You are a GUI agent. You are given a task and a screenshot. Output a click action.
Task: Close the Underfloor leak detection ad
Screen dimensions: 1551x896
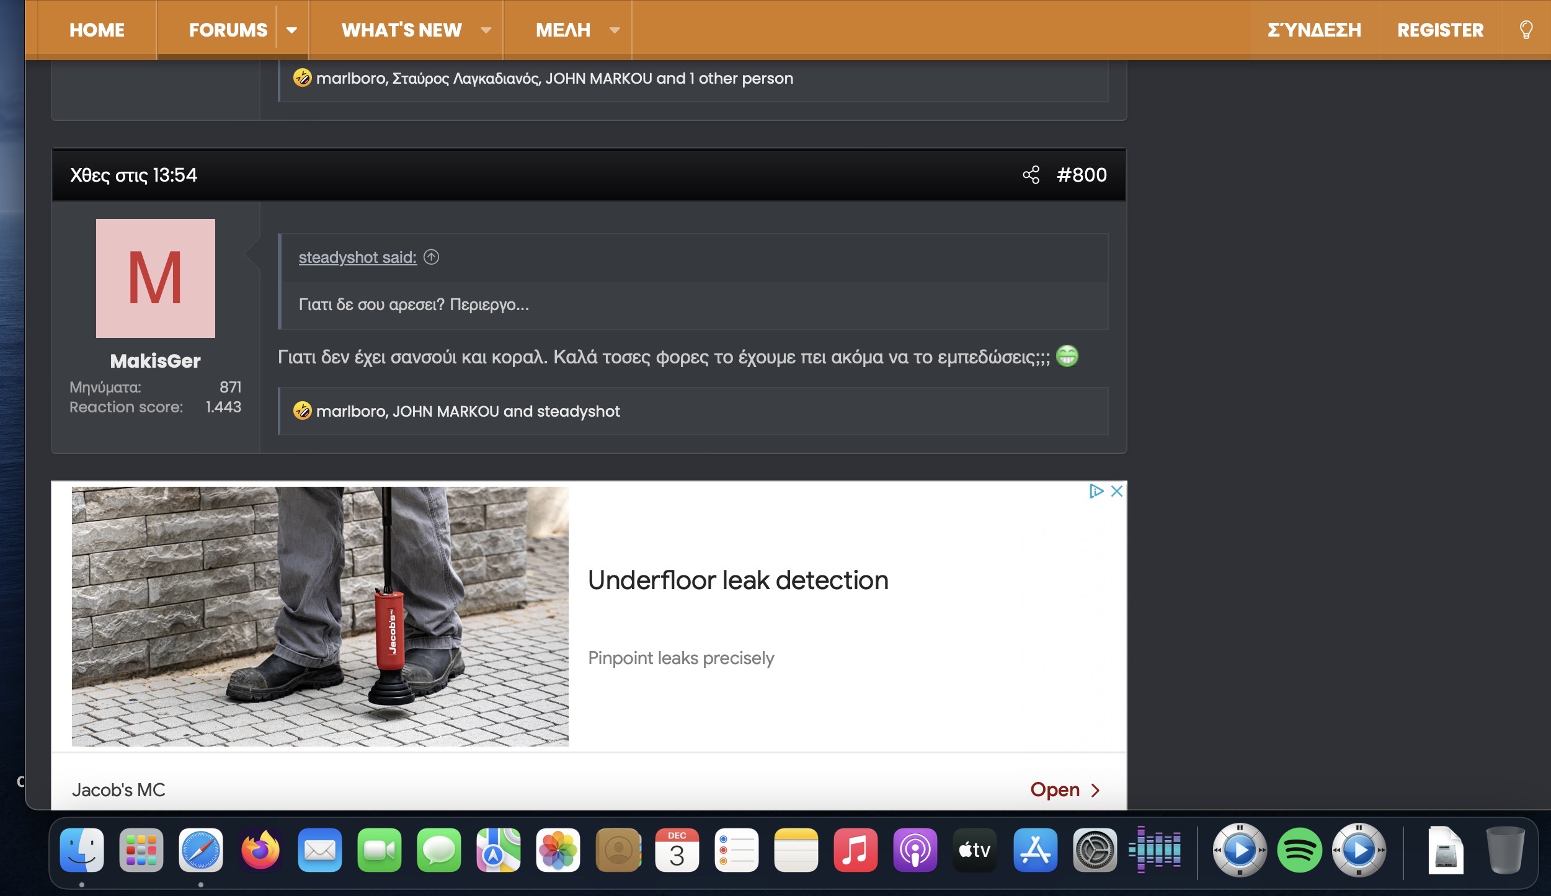pos(1117,491)
